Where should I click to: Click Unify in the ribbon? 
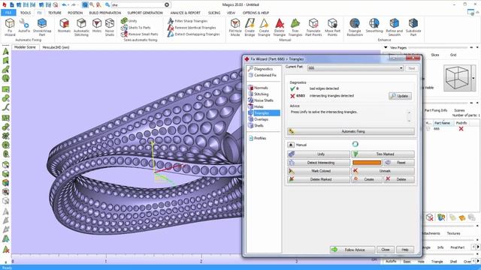(129, 21)
